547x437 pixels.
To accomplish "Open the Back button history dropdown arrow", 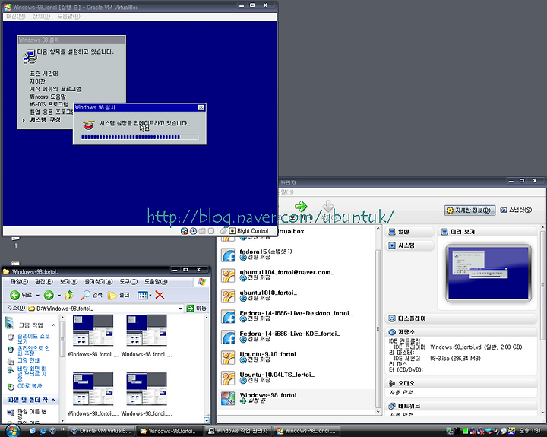I will 38,296.
